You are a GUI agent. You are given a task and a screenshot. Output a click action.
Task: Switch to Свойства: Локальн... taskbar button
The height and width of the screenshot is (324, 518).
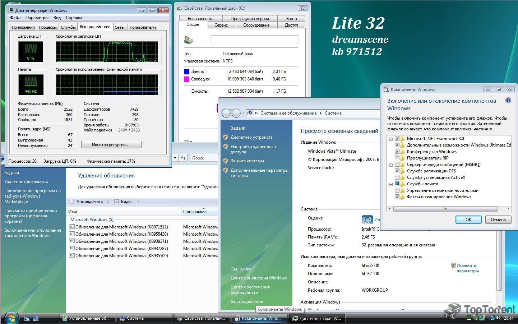point(202,318)
